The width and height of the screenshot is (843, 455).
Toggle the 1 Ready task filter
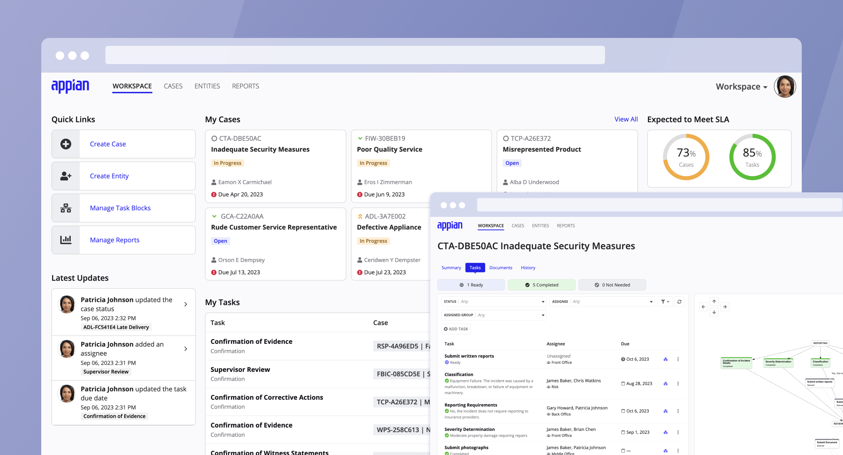471,285
